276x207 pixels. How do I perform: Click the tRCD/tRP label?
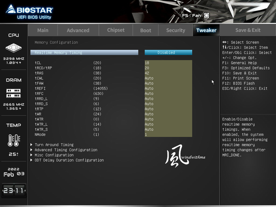pyautogui.click(x=43, y=68)
